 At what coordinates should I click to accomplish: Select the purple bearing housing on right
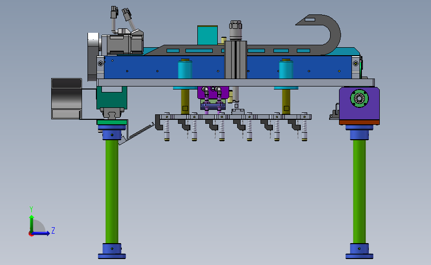359,103
